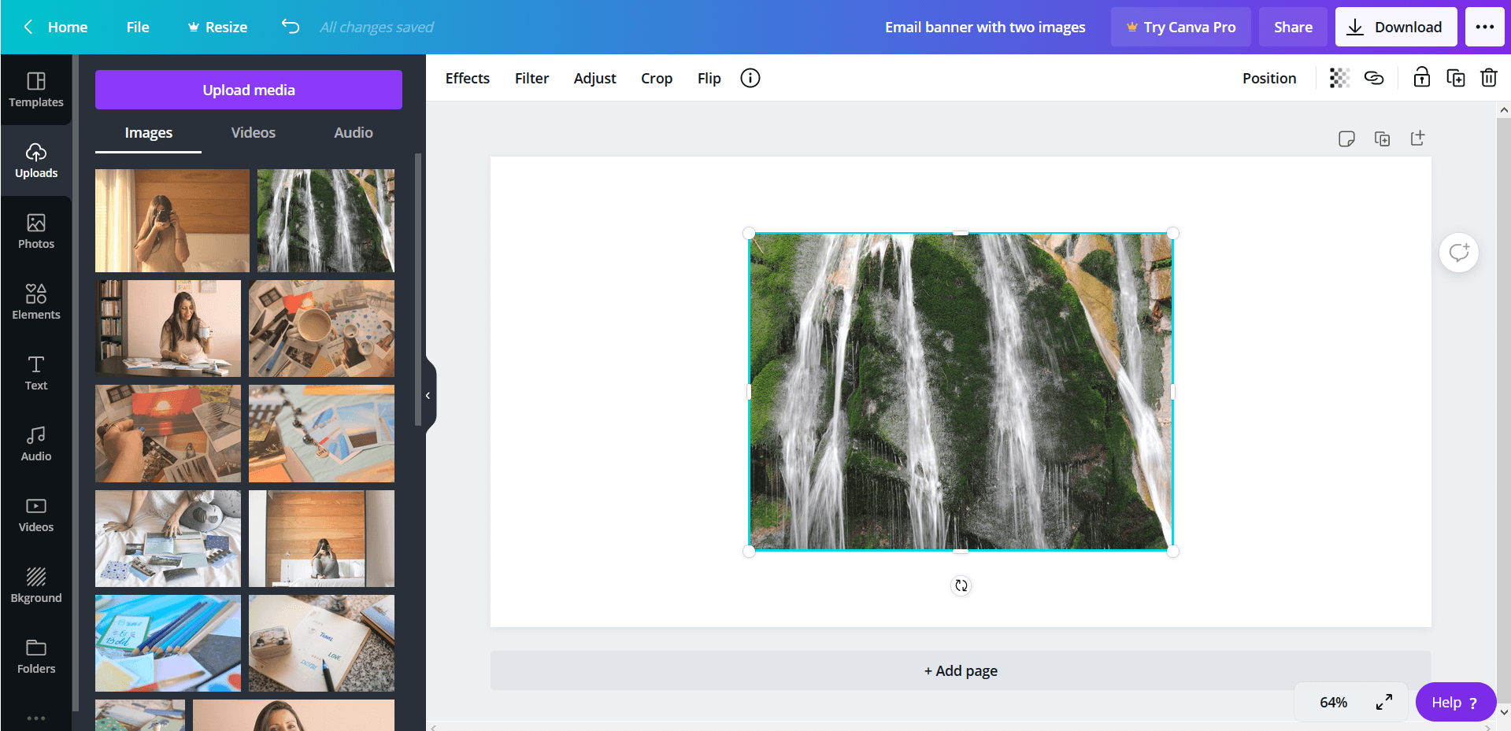Open the Templates panel
The height and width of the screenshot is (731, 1511).
[x=36, y=89]
